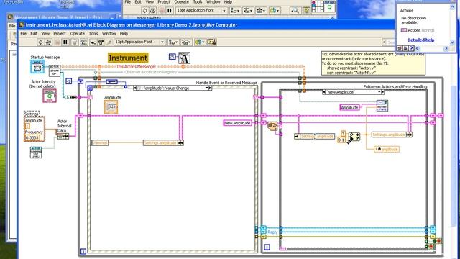The image size is (460, 259).
Task: Select the Notify State envelope subVI
Action: click(382, 106)
